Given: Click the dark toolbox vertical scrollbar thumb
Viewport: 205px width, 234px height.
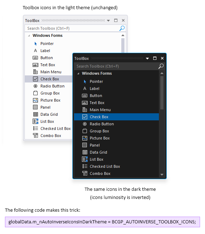Looking at the screenshot, I should pos(162,93).
